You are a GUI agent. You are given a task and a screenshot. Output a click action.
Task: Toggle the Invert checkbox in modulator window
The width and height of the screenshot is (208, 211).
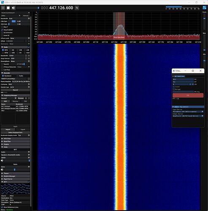pos(174,87)
